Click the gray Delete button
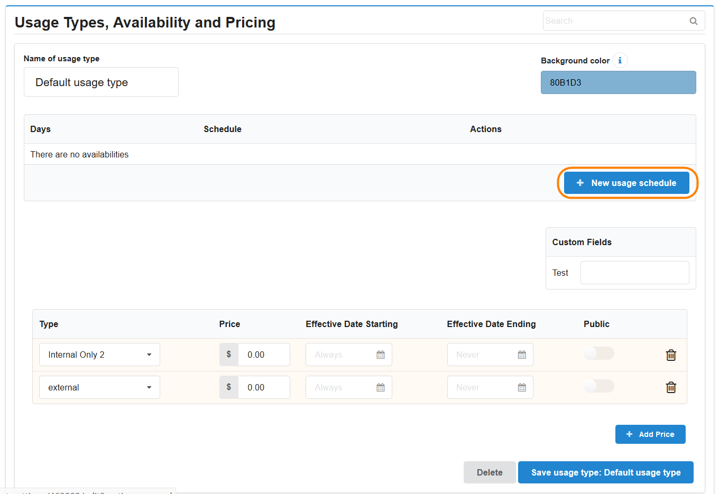 tap(490, 472)
